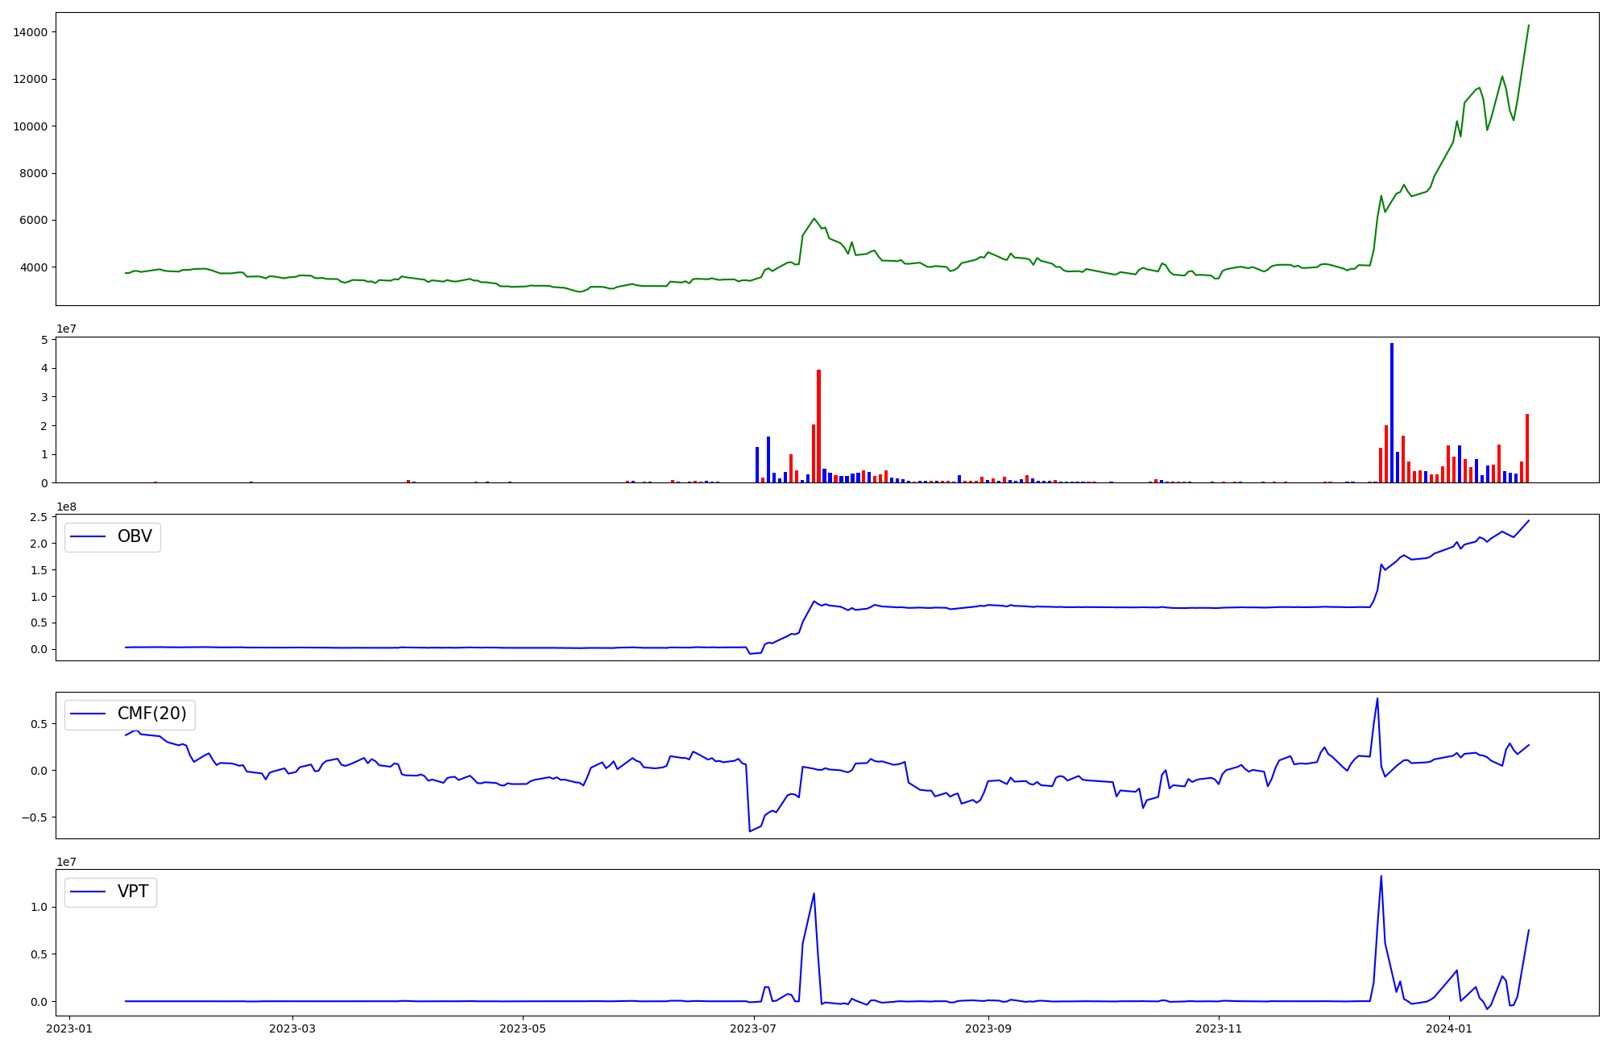Click the tallest blue volume bar
Screen dimensions: 1611x1047
coord(1391,412)
